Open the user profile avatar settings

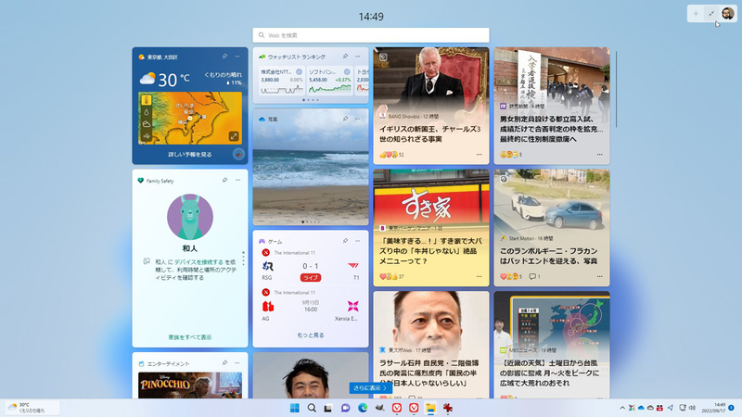[727, 14]
